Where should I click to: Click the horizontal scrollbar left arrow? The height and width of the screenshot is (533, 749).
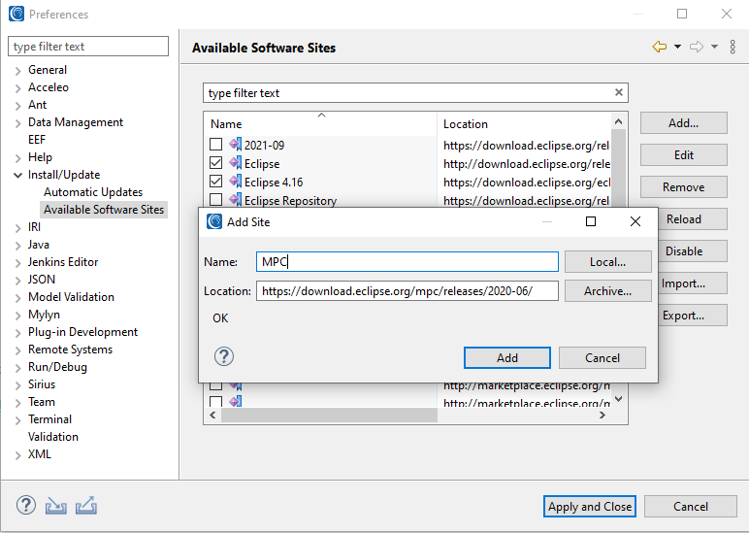click(212, 416)
